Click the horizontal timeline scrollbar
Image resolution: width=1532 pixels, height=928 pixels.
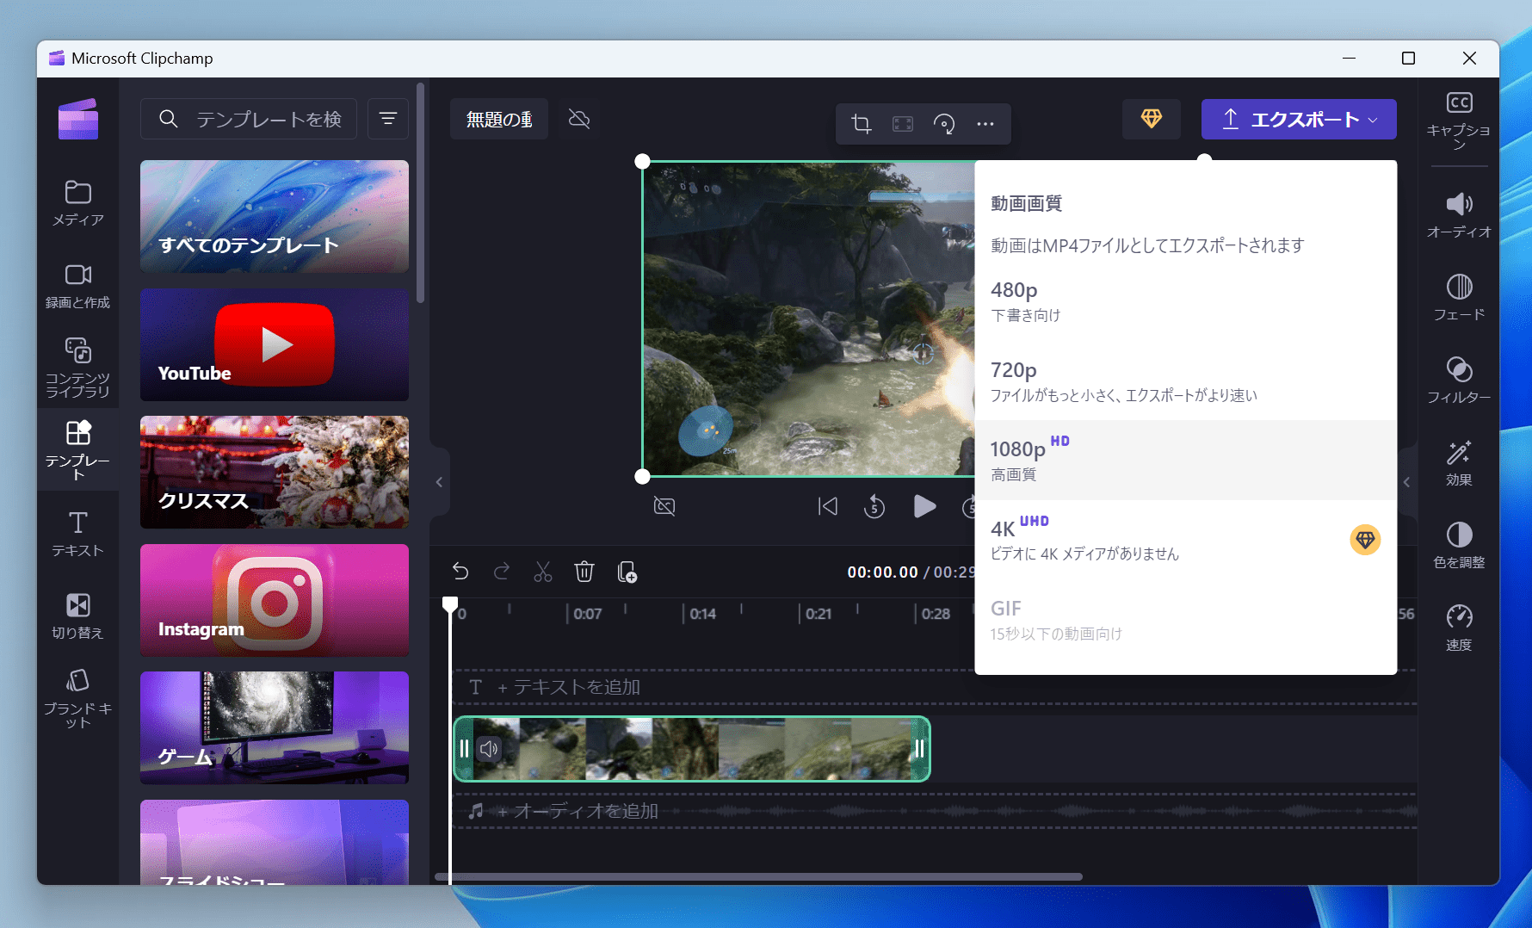758,877
